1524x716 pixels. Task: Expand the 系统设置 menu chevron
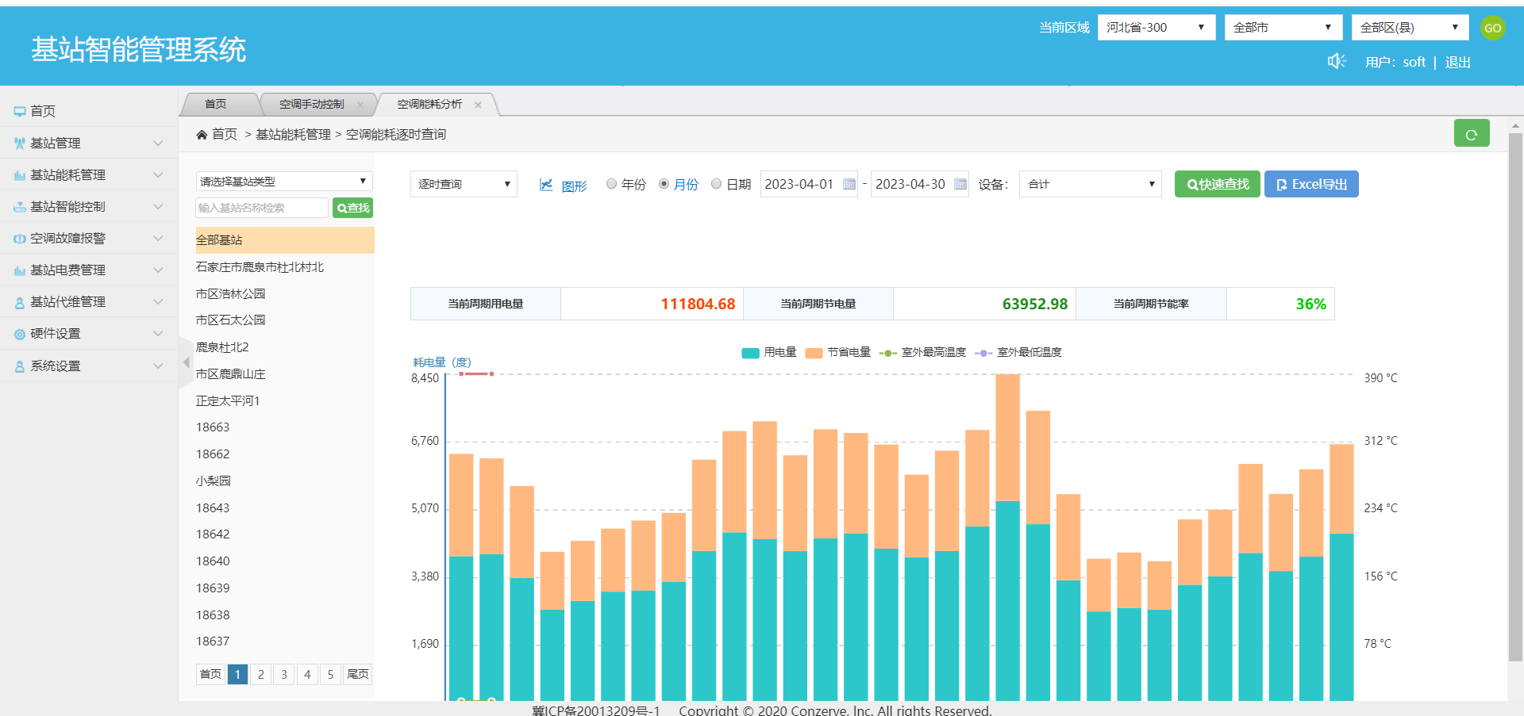pos(158,366)
